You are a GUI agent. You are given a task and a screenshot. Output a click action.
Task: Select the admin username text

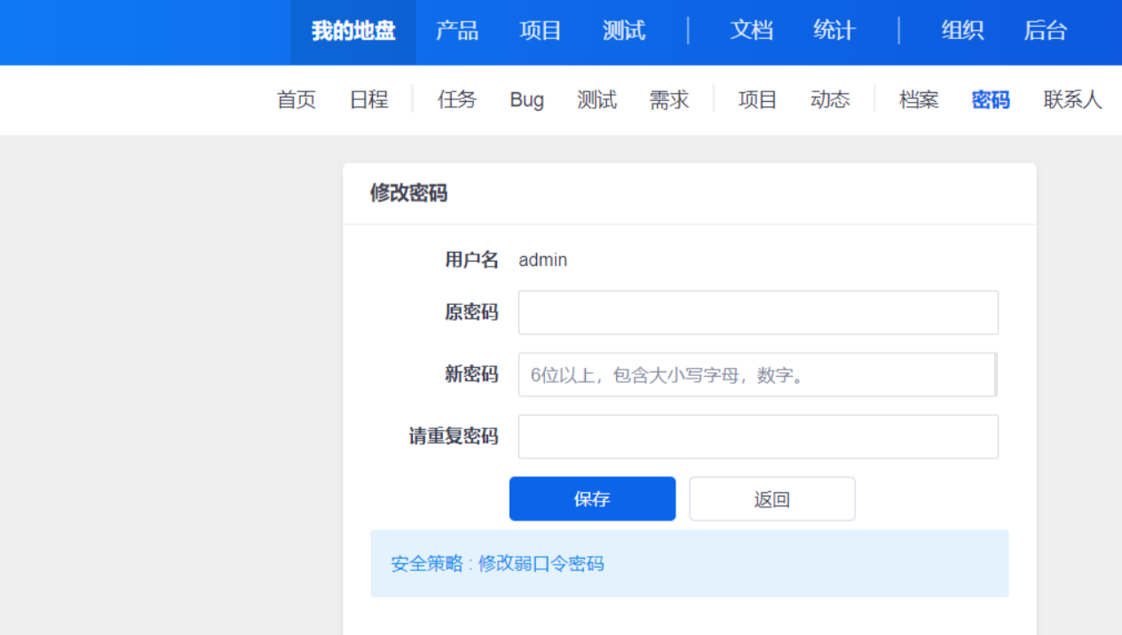point(543,260)
